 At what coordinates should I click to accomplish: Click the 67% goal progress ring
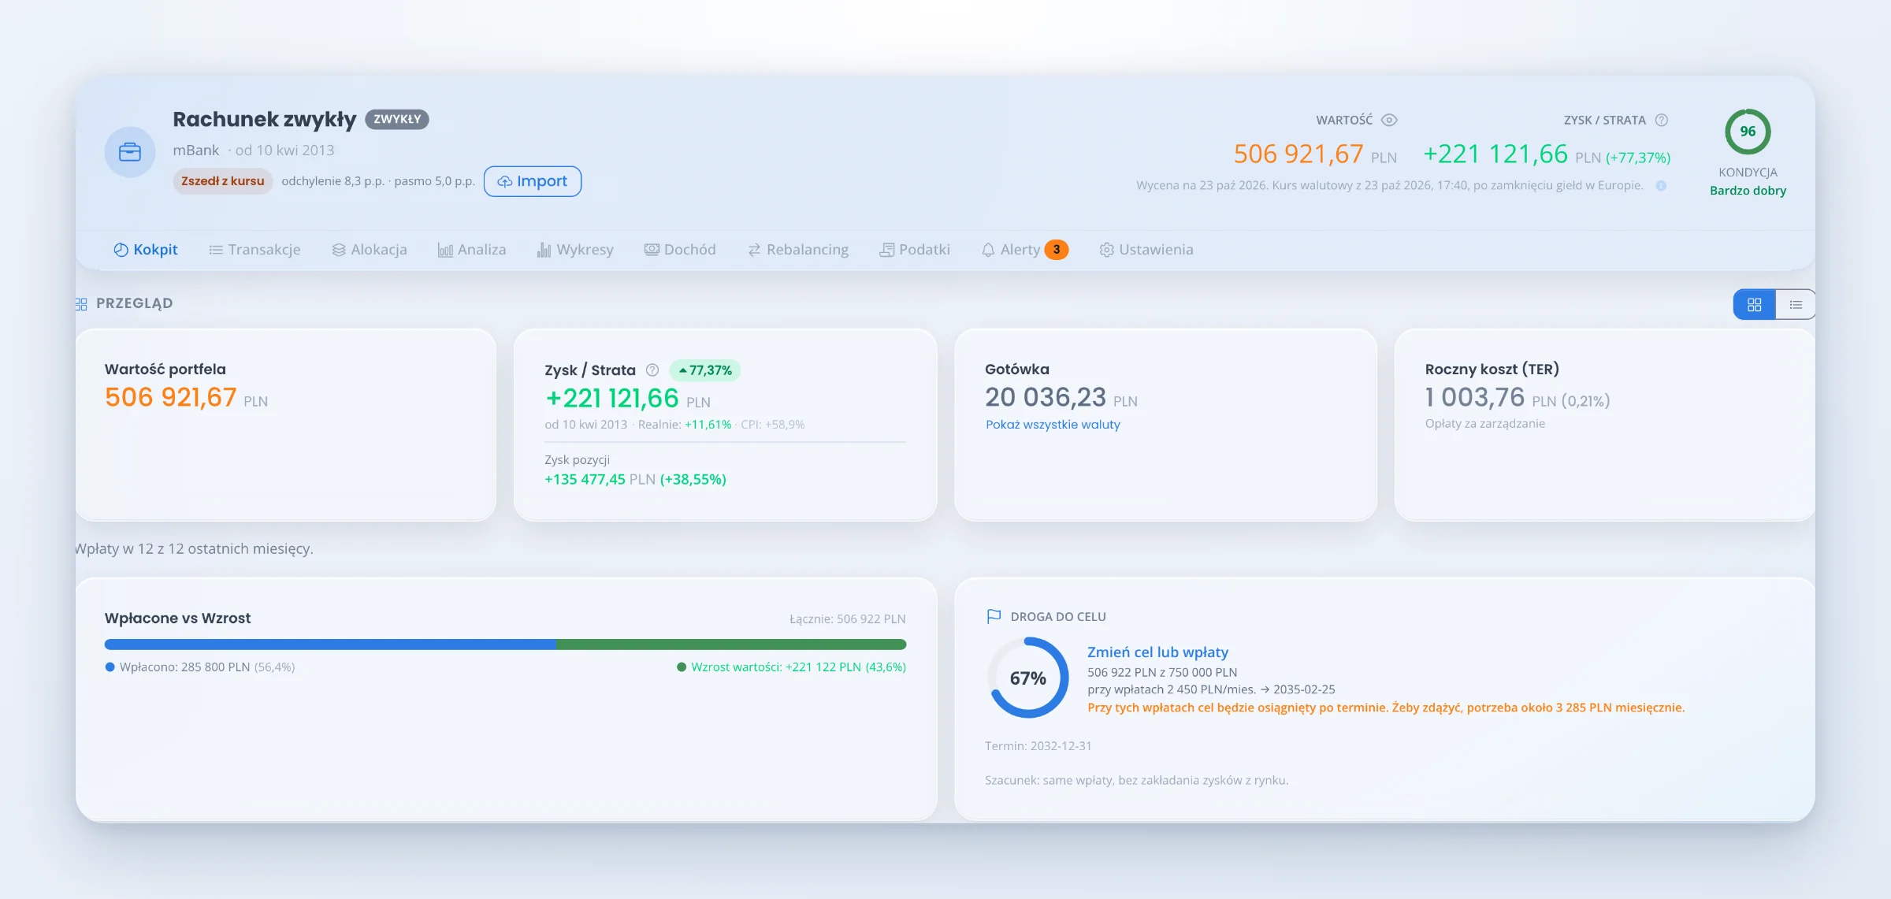[x=1028, y=678]
